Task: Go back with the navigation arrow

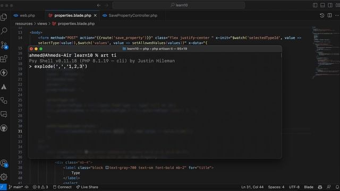Action: click(99, 5)
